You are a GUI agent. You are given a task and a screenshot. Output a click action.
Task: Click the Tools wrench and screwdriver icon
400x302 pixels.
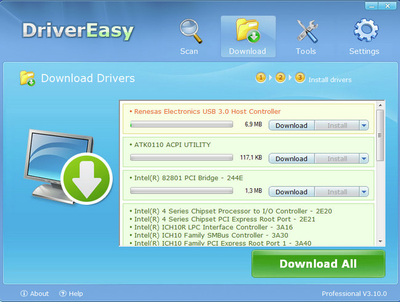pyautogui.click(x=307, y=31)
